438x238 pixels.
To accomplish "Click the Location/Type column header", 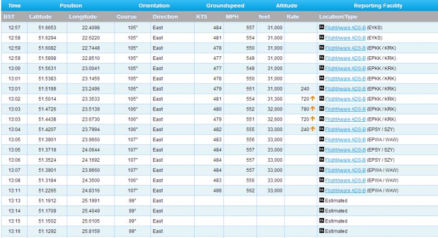I will click(338, 16).
